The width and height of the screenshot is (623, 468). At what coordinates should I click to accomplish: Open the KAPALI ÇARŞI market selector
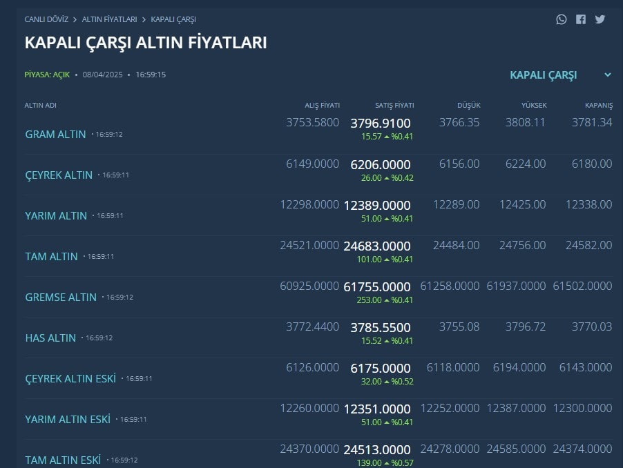click(544, 75)
